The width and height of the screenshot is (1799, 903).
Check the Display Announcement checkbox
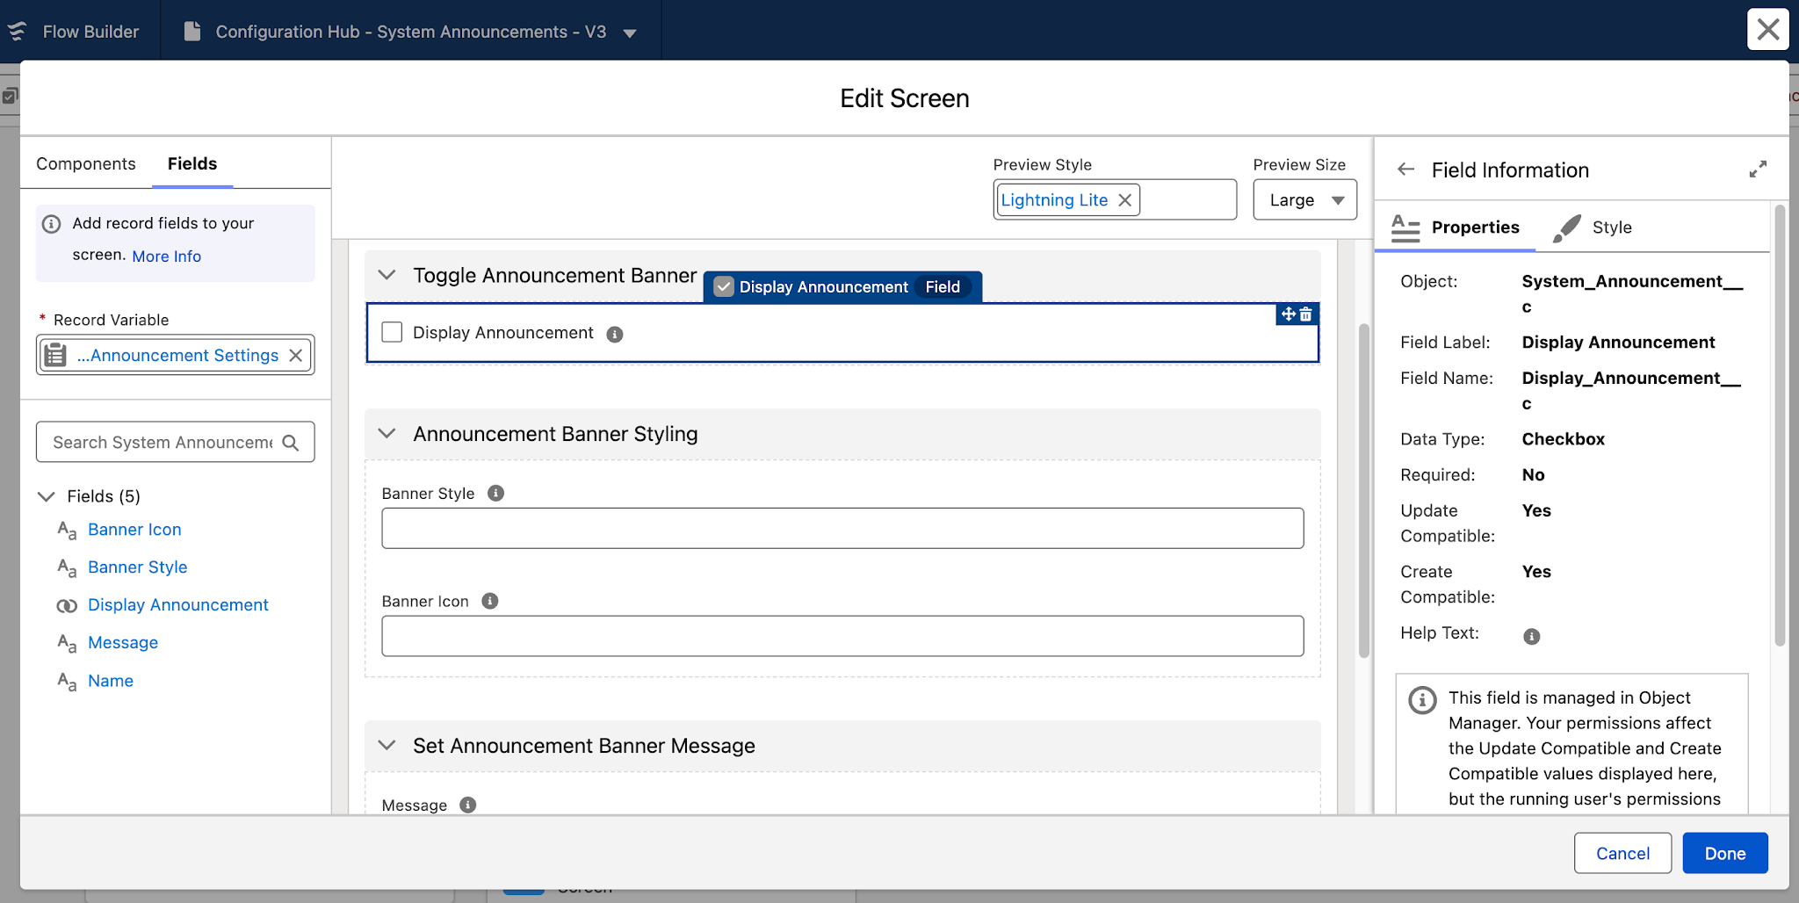[x=391, y=332]
